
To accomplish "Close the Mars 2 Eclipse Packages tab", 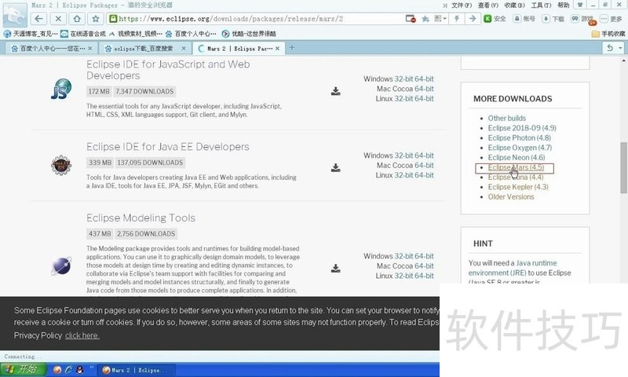I will [x=278, y=49].
